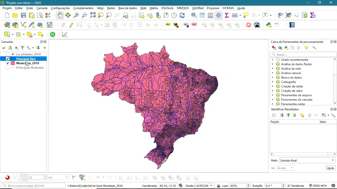The width and height of the screenshot is (337, 189).
Task: Activate the Identify Features tool
Action: [194, 15]
